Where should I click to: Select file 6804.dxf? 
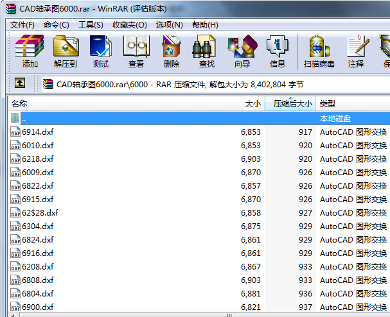pyautogui.click(x=38, y=293)
